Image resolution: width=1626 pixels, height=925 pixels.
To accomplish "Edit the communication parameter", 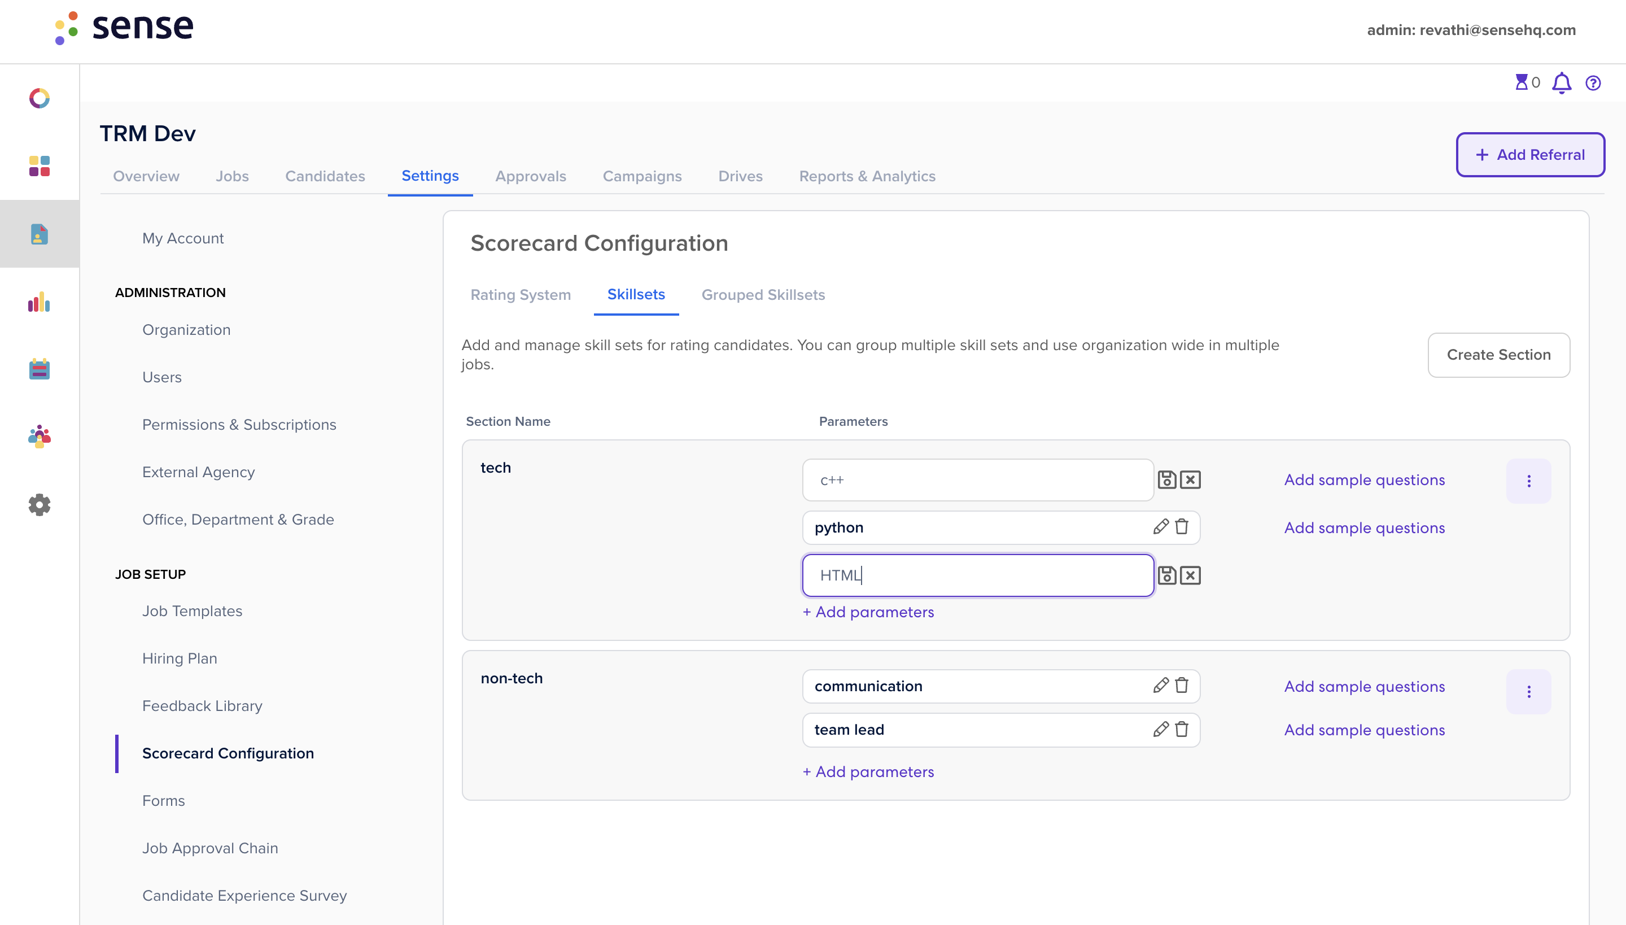I will click(x=1161, y=686).
